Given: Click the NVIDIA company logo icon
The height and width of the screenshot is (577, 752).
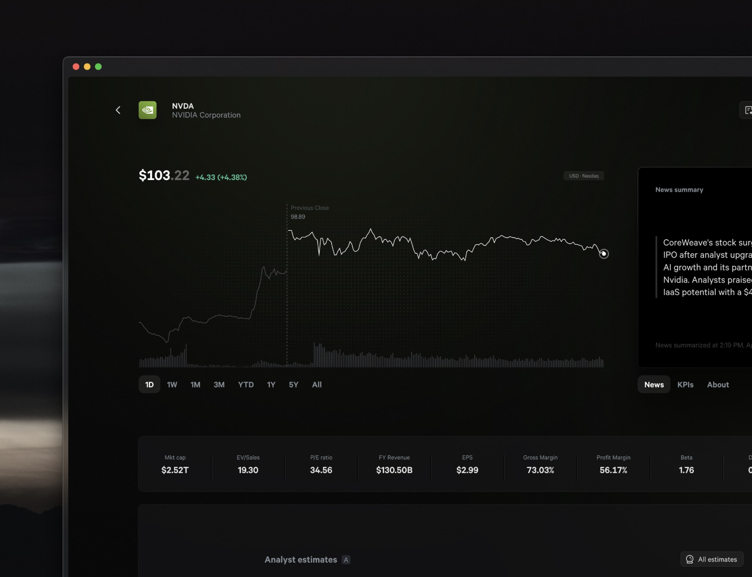Looking at the screenshot, I should pos(147,110).
